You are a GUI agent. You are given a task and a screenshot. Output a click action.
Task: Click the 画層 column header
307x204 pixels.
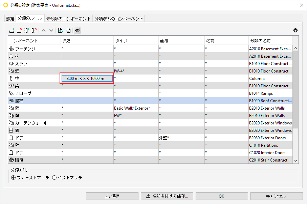click(181, 40)
